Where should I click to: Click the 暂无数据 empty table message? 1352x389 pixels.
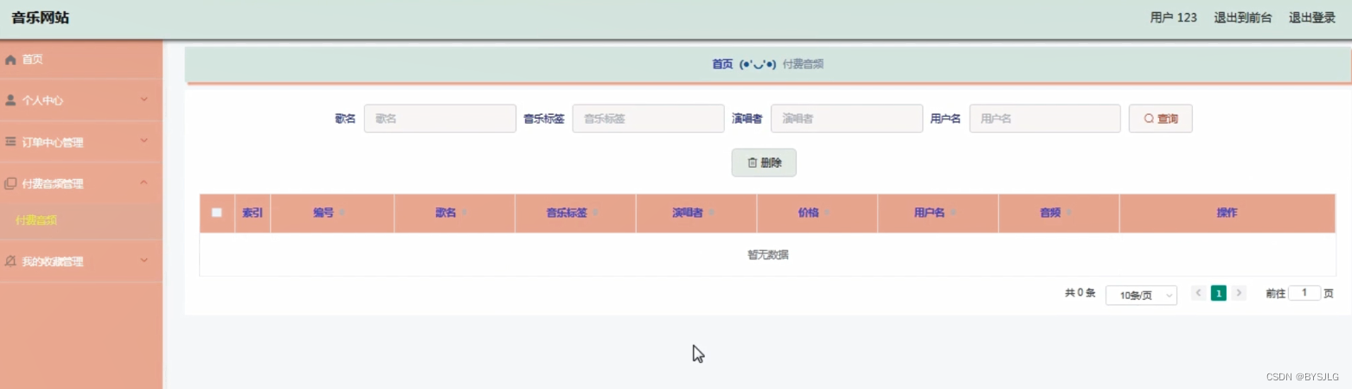click(767, 255)
